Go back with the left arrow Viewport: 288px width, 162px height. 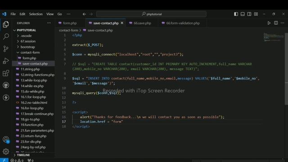coord(84,14)
